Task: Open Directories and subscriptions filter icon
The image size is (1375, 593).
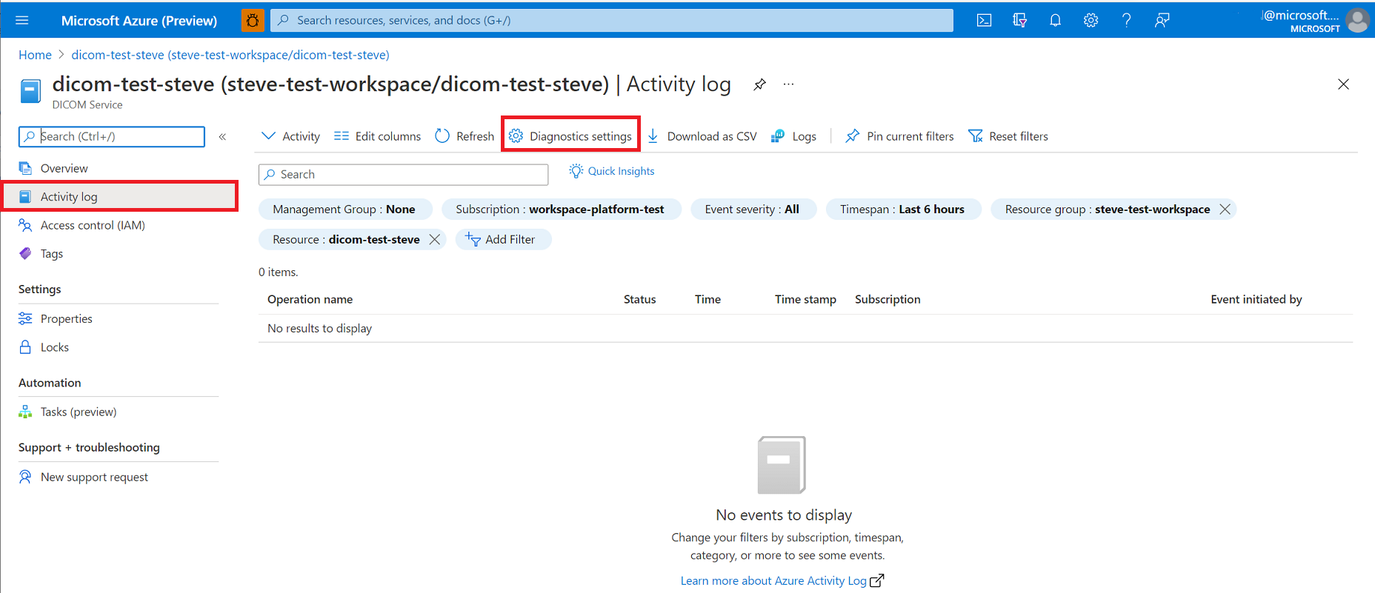Action: [x=1019, y=20]
